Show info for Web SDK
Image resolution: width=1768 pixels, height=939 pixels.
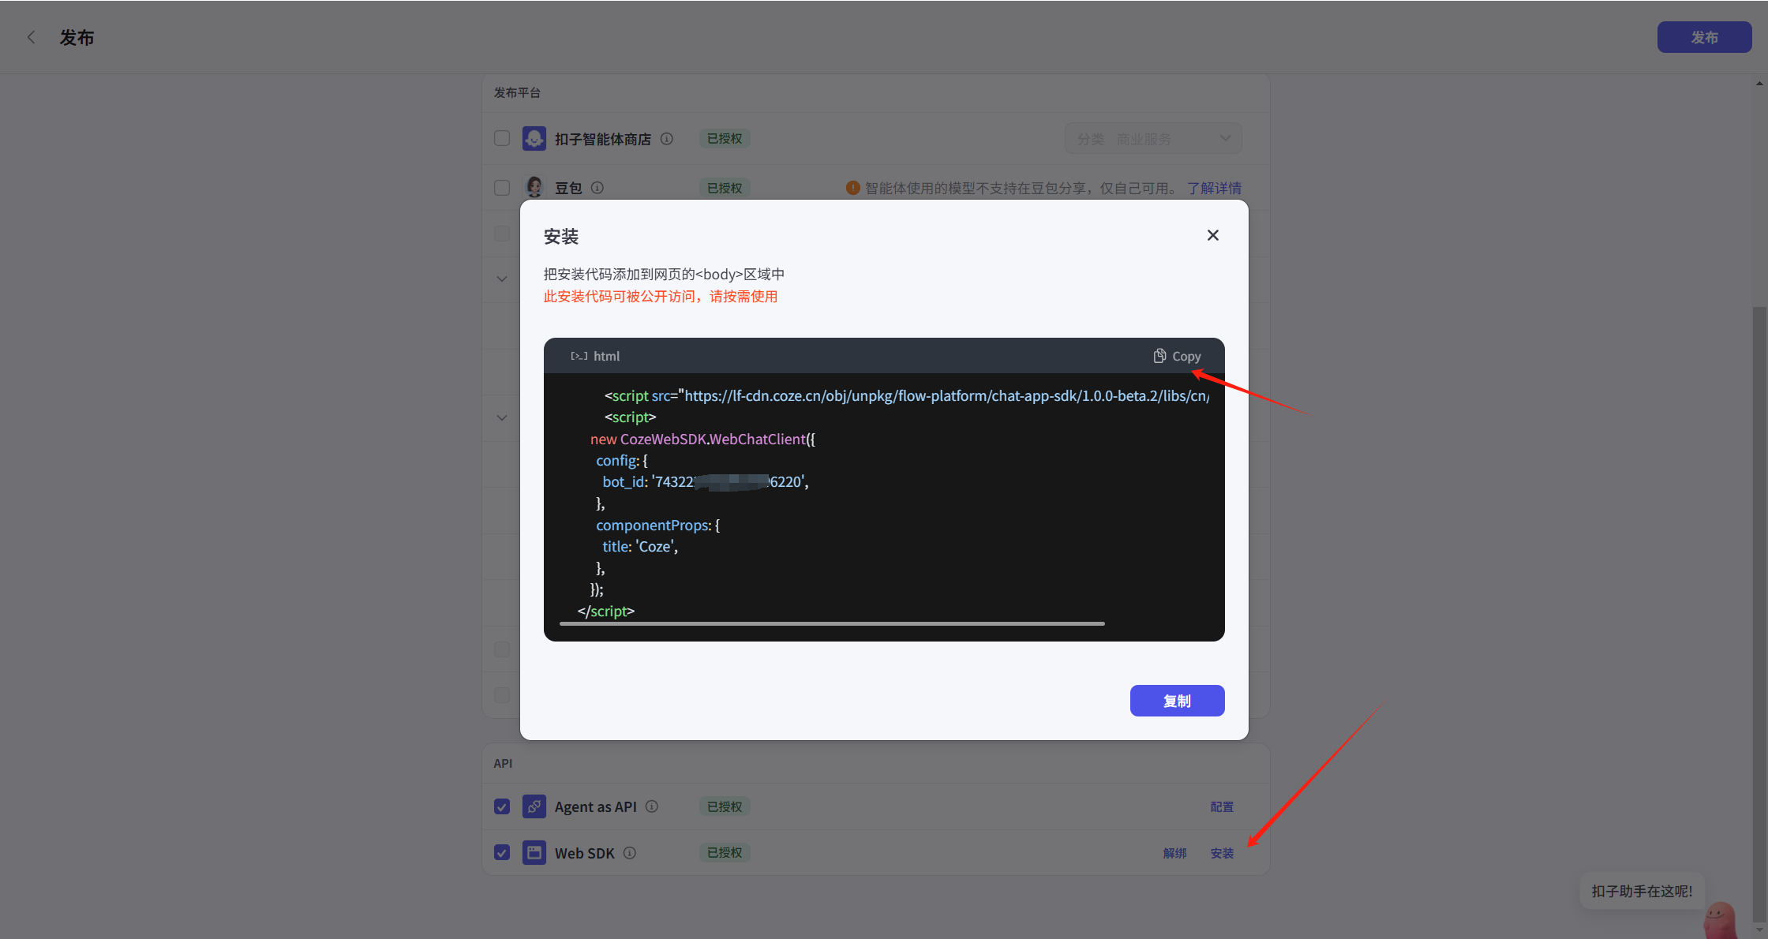click(630, 853)
